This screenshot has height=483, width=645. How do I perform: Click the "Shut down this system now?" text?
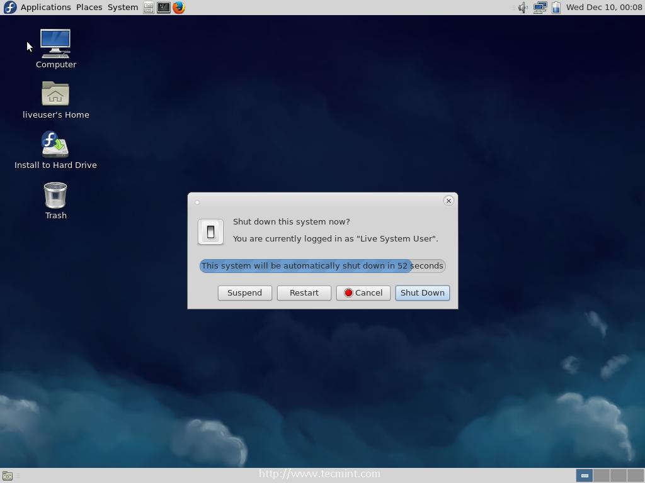(x=291, y=222)
